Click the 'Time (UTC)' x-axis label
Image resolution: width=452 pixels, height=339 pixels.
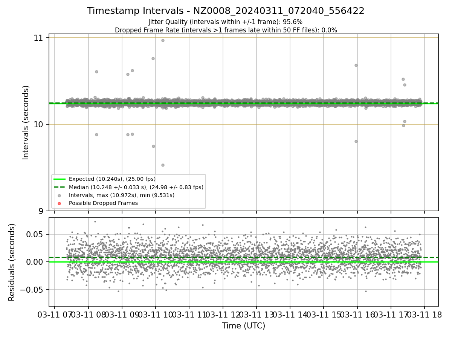pos(243,326)
